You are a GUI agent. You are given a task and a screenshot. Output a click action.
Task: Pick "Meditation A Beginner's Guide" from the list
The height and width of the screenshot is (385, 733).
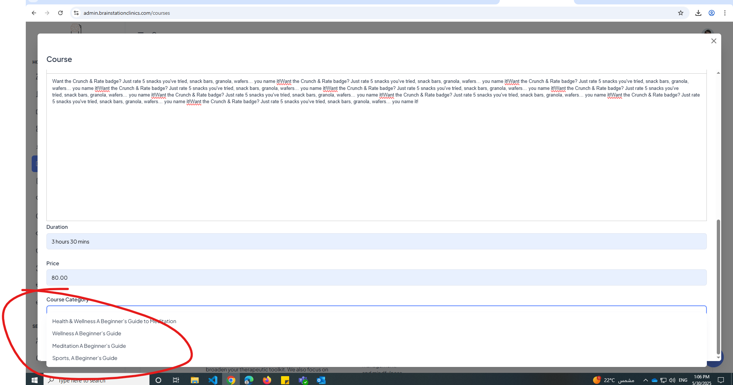89,346
